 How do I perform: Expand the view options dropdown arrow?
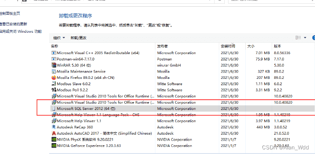point(305,37)
